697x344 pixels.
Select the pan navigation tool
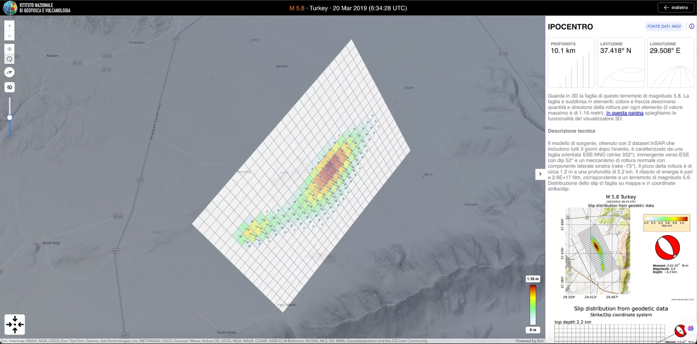[10, 49]
